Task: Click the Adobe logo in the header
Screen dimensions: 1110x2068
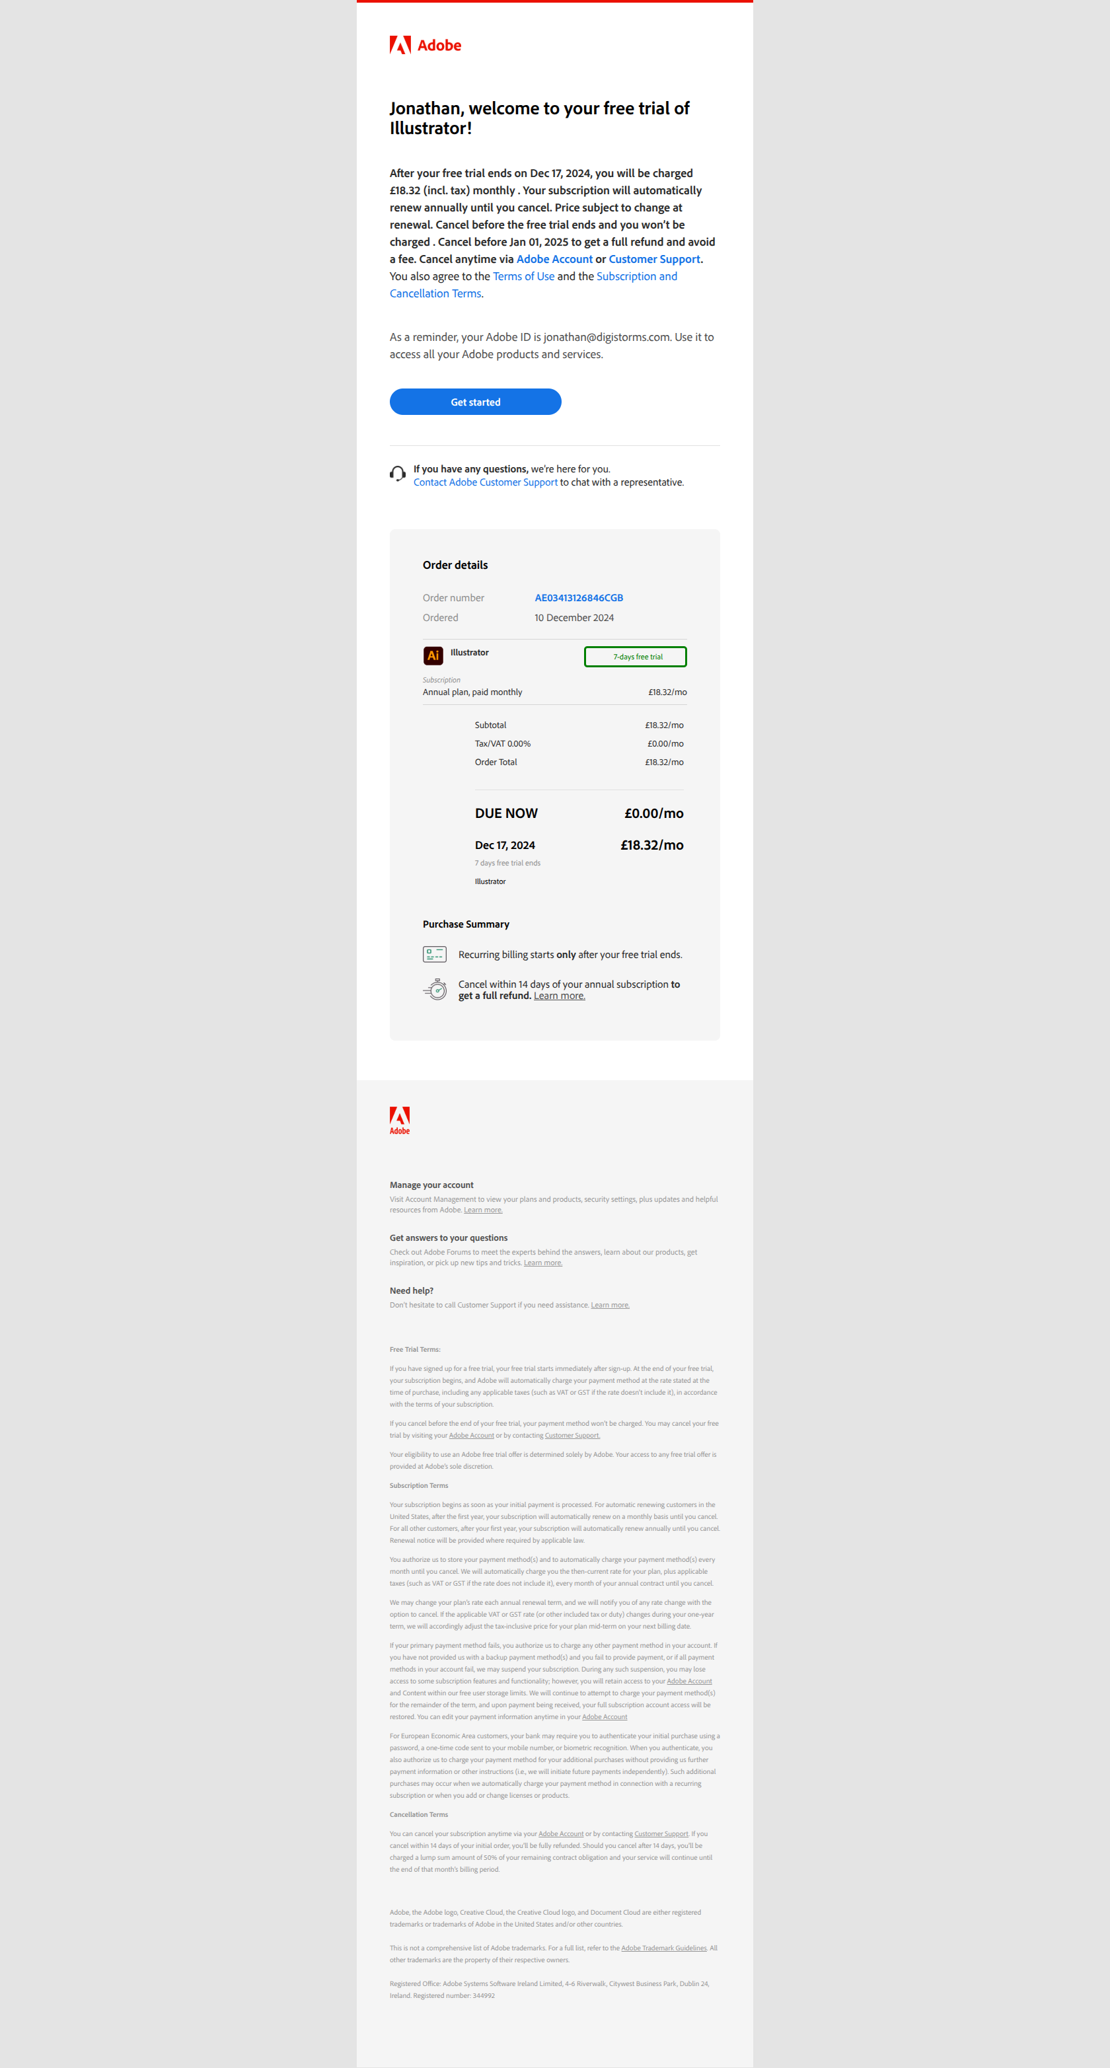Action: coord(425,45)
